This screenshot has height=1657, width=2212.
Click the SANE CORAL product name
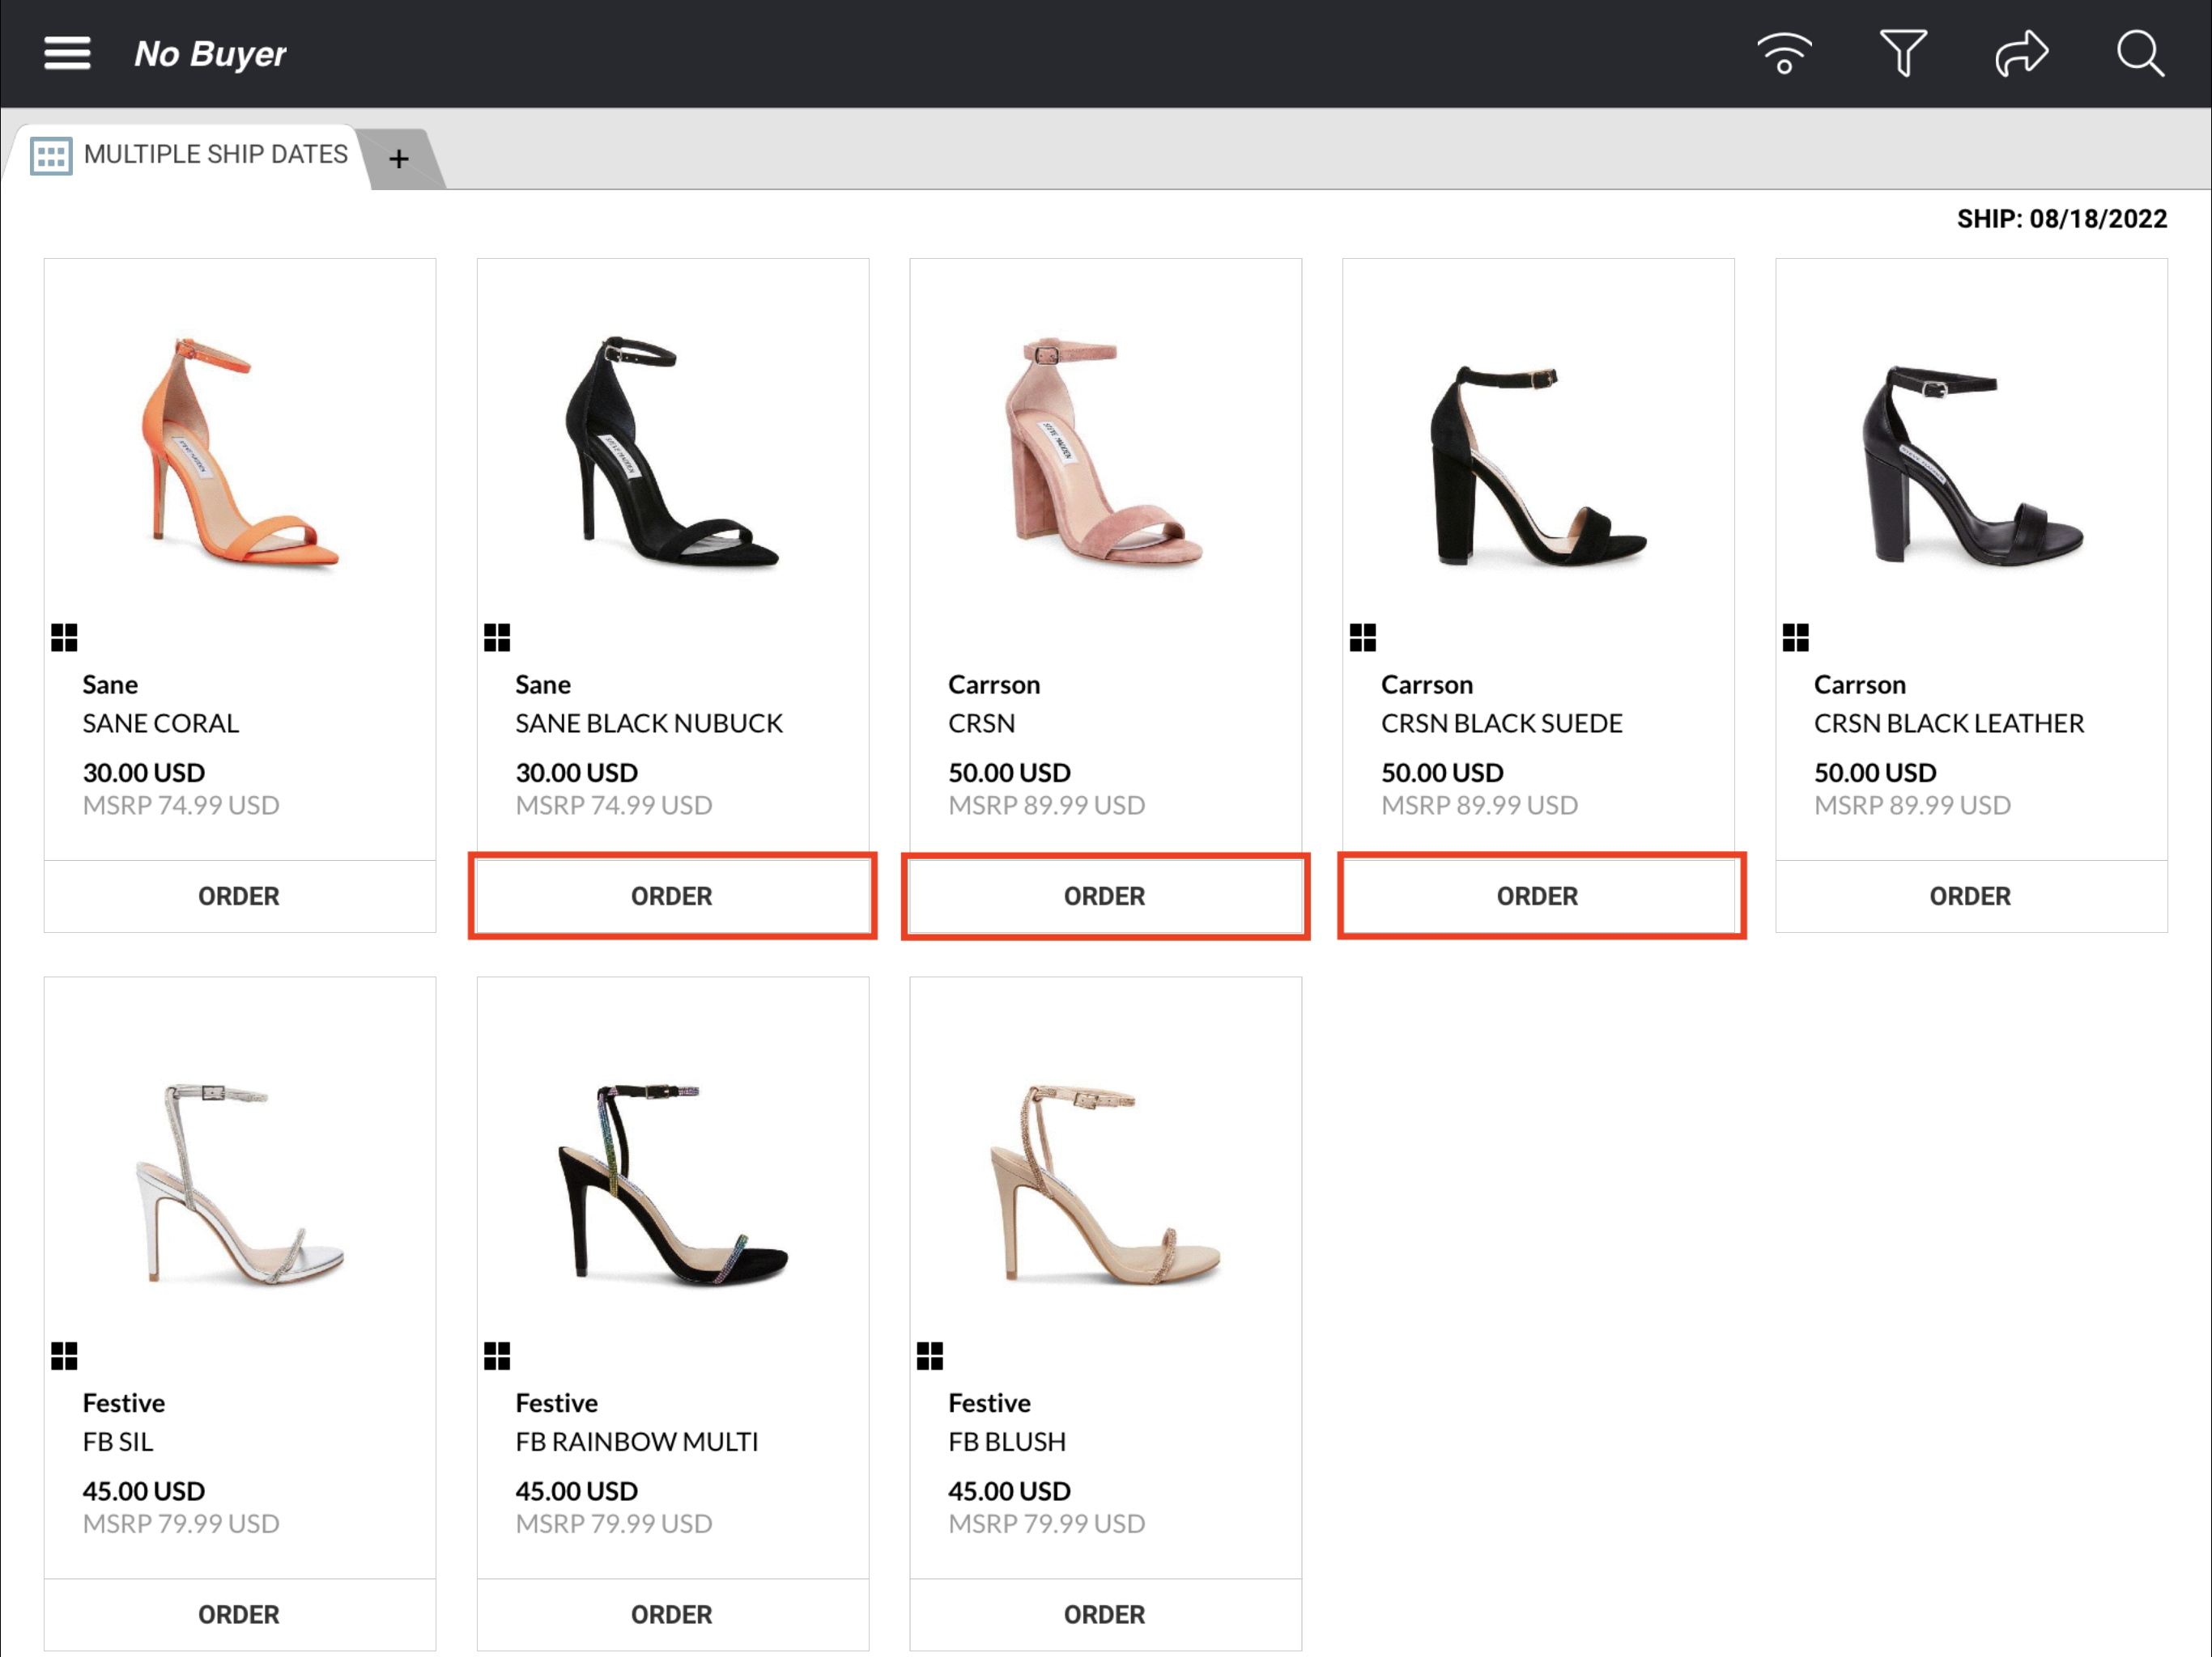coord(161,723)
